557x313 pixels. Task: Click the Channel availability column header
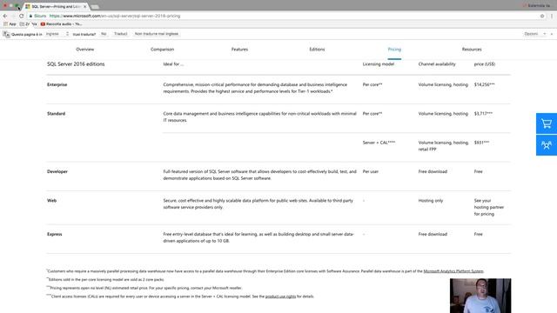pyautogui.click(x=437, y=64)
